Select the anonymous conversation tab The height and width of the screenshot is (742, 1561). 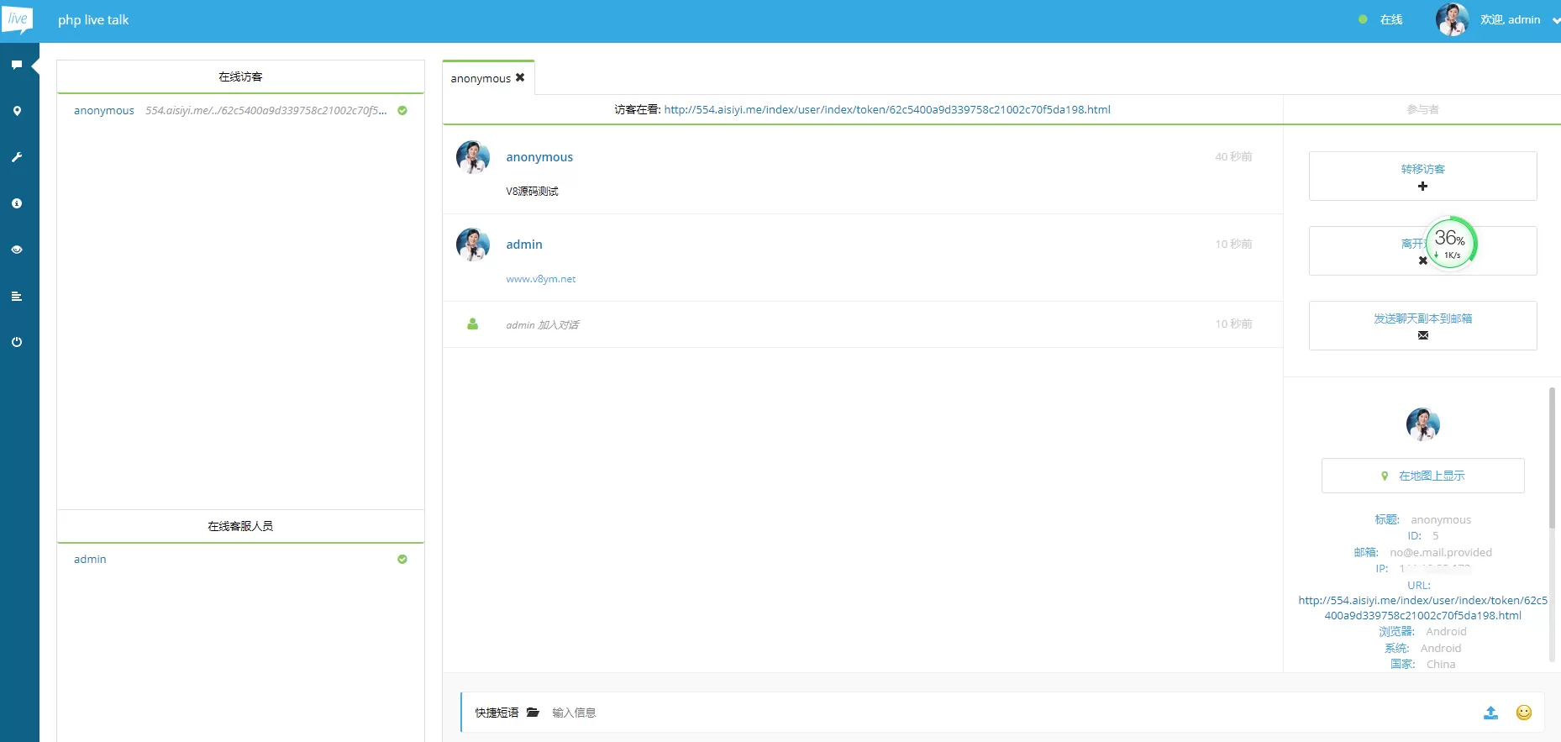(x=480, y=78)
